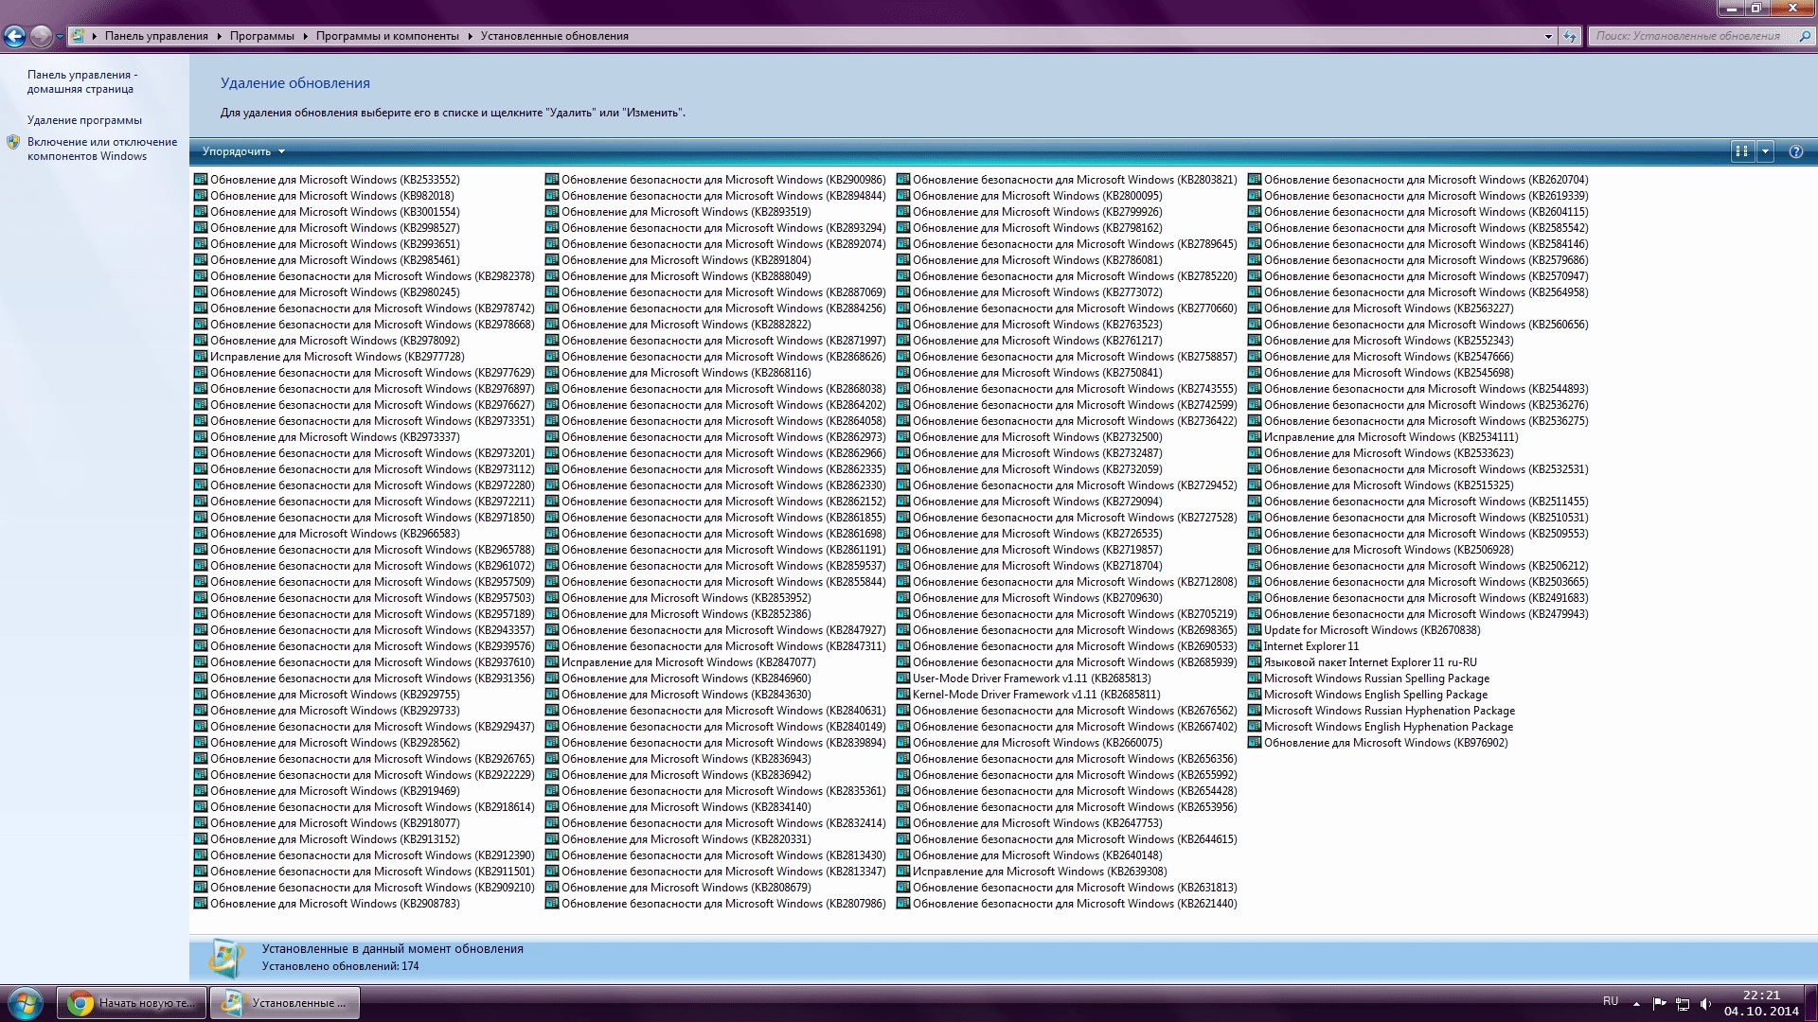Viewport: 1818px width, 1022px height.
Task: Expand arrow after 'Программы и компоненты' breadcrumb
Action: point(470,36)
